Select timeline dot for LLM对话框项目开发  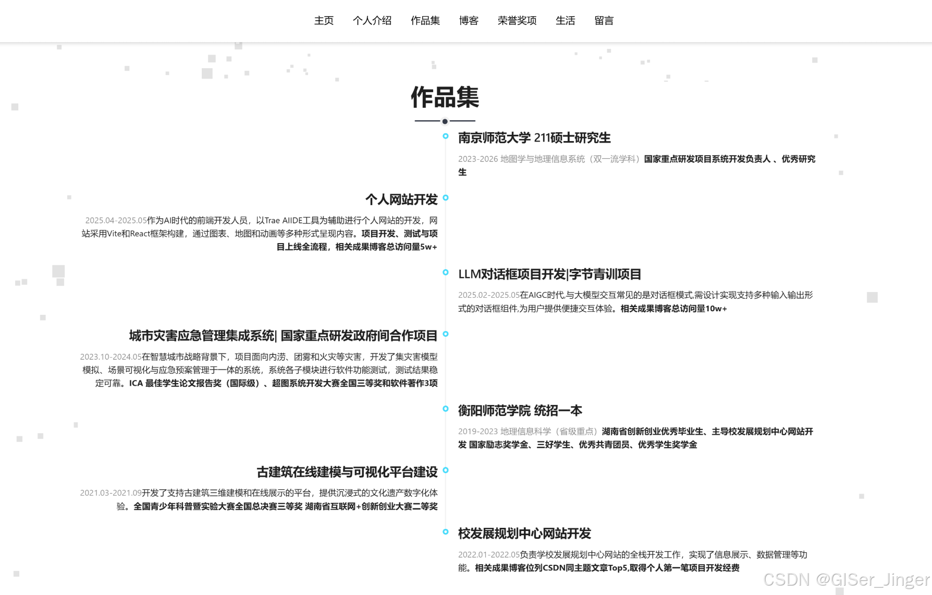click(445, 272)
